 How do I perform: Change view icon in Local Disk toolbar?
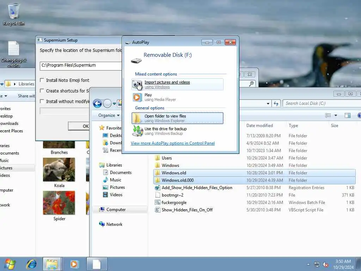[x=328, y=115]
